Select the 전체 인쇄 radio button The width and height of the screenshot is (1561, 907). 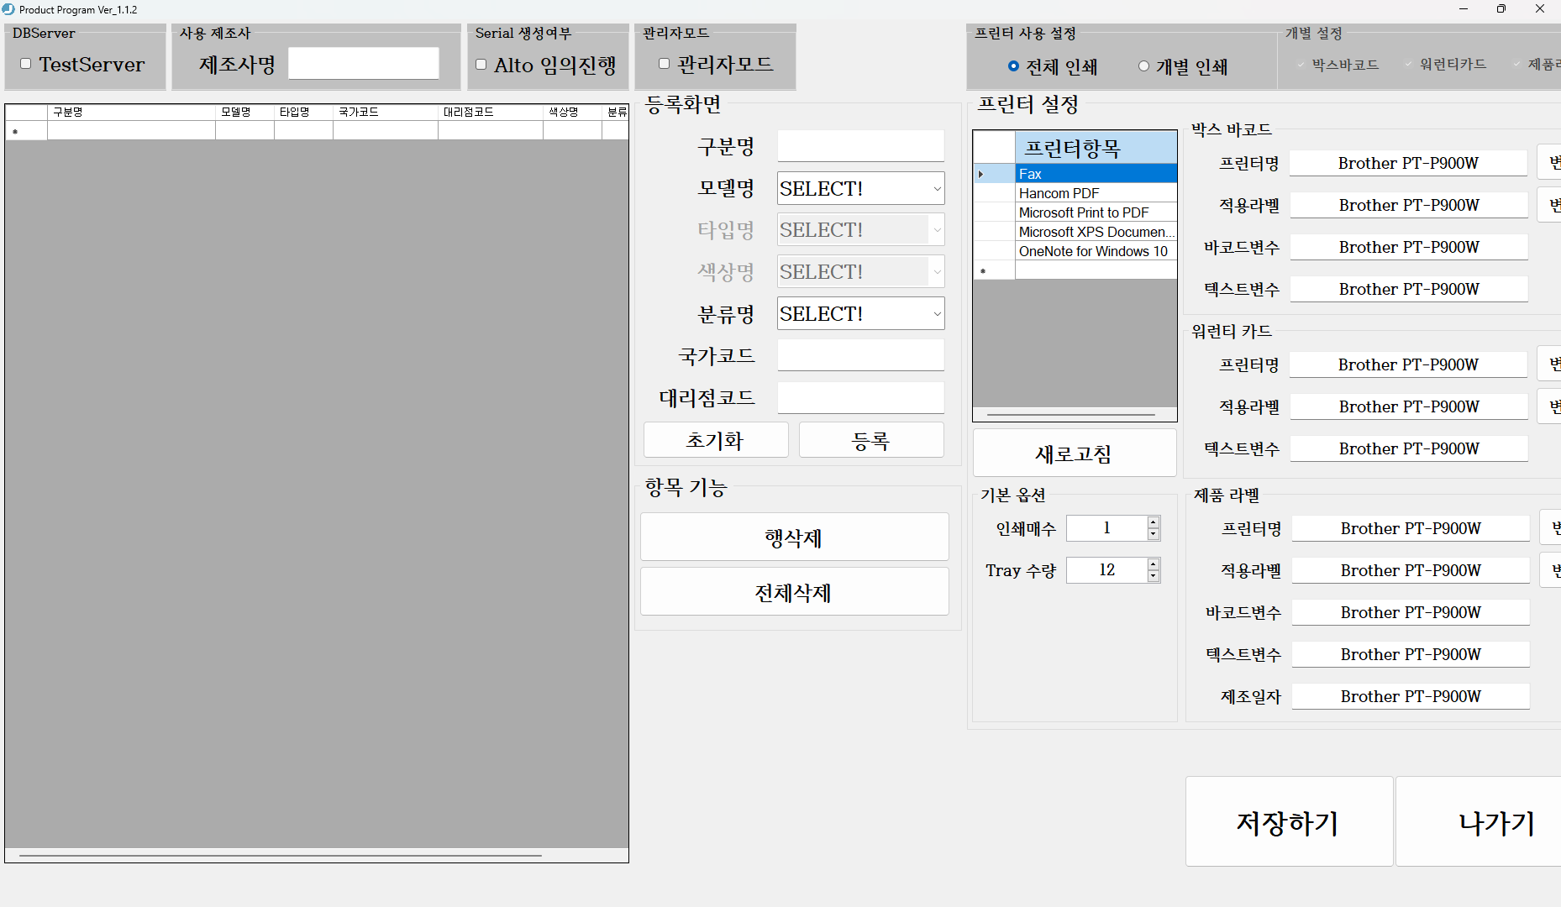click(1013, 66)
